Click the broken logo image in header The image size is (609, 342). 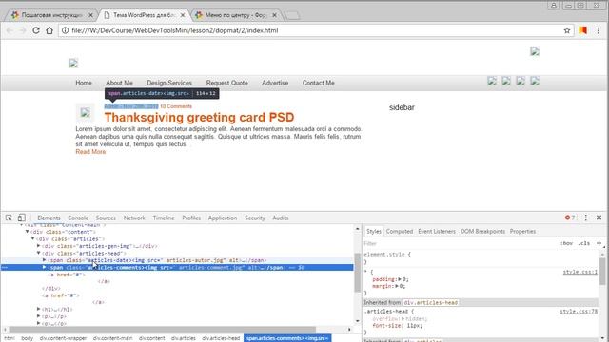(73, 64)
